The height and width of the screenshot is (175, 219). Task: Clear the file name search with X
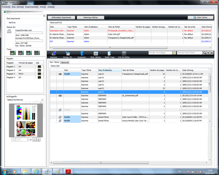click(212, 53)
